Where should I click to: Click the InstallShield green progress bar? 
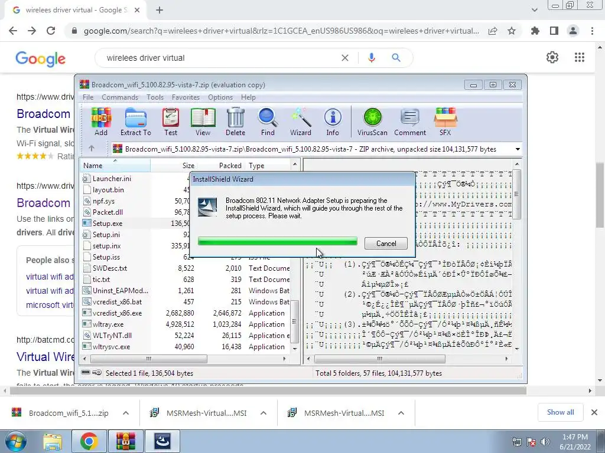click(x=278, y=241)
